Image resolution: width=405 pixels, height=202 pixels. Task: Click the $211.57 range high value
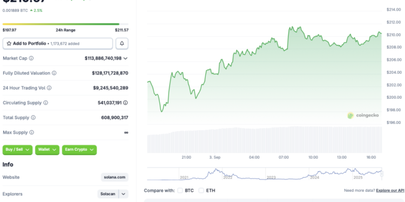pyautogui.click(x=122, y=30)
